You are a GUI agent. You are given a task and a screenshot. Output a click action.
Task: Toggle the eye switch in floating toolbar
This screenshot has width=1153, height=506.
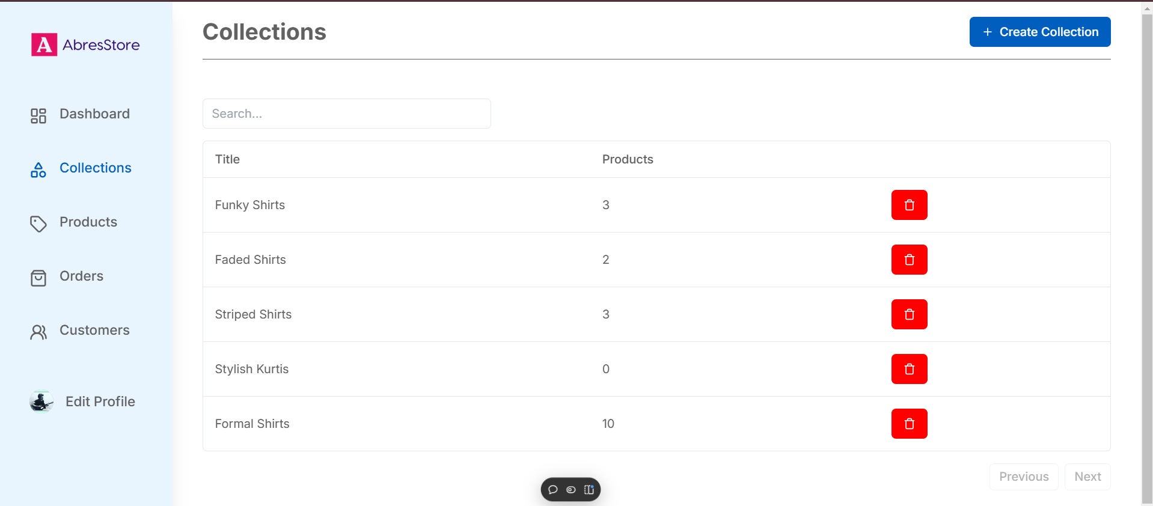click(x=571, y=490)
